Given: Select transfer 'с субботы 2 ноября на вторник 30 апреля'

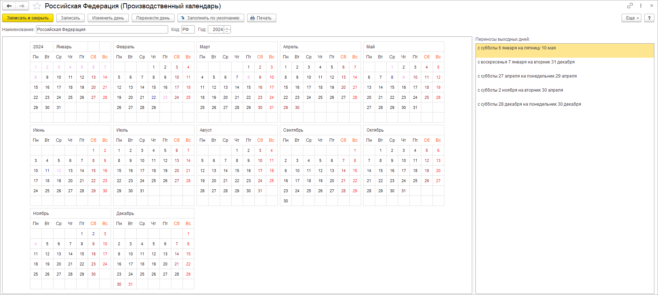Looking at the screenshot, I should pyautogui.click(x=565, y=93).
